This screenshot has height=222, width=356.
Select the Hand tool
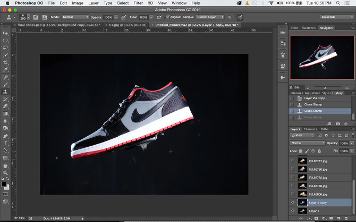[5, 166]
